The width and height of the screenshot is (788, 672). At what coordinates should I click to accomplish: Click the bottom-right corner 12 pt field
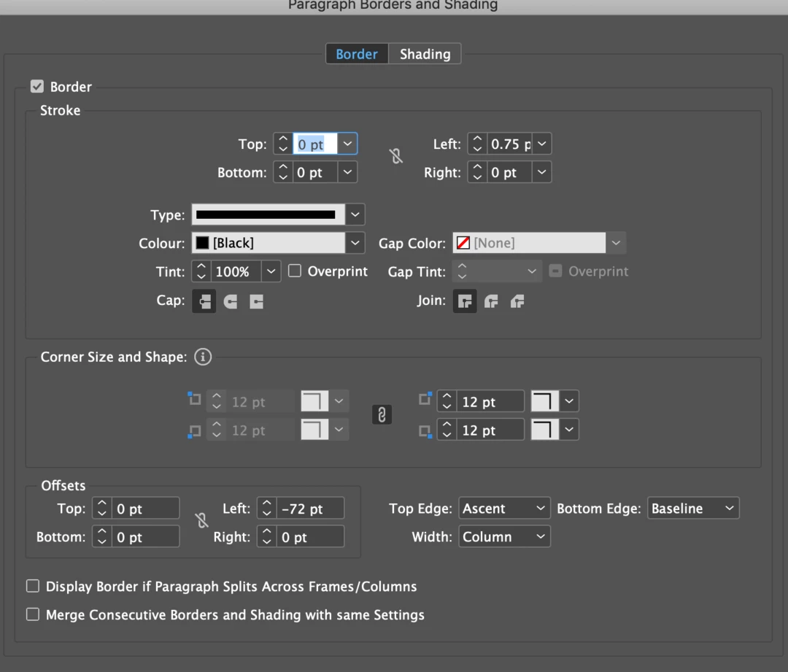pos(490,430)
